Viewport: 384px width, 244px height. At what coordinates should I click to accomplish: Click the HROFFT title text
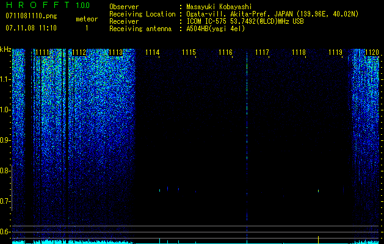38,5
